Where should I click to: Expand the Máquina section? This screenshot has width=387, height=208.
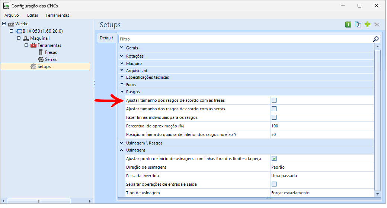(x=122, y=64)
